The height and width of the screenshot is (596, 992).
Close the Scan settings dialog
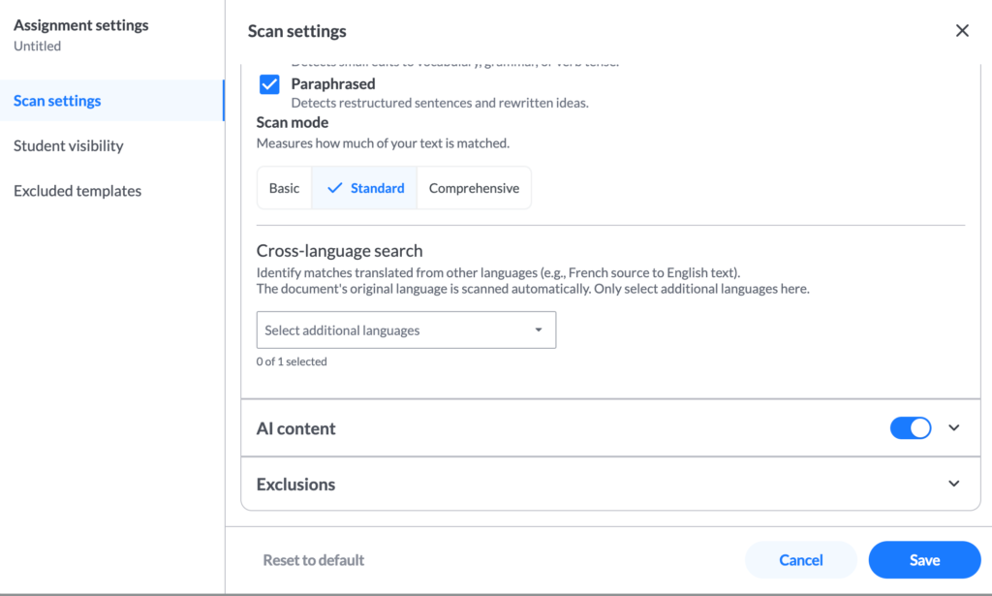pos(962,30)
